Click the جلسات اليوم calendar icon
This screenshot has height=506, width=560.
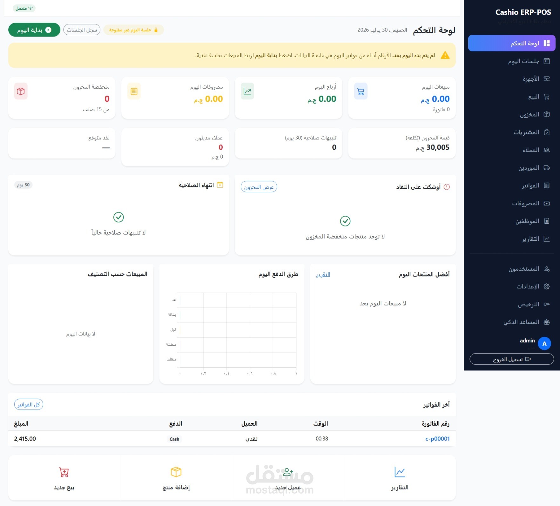pos(547,61)
